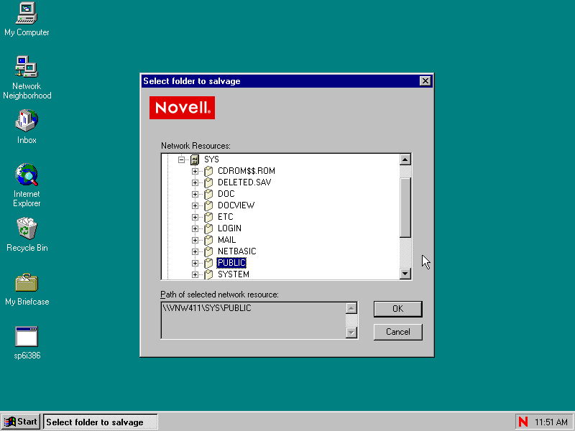The image size is (575, 431).
Task: Click the SYS volume icon in tree
Action: [x=195, y=159]
